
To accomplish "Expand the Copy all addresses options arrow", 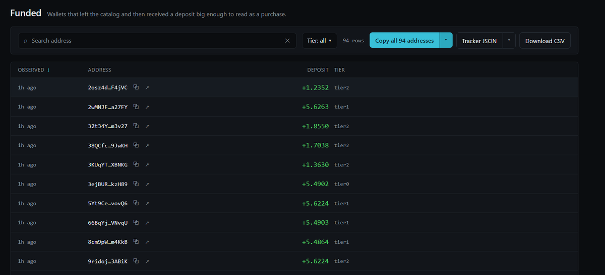I will coord(446,41).
